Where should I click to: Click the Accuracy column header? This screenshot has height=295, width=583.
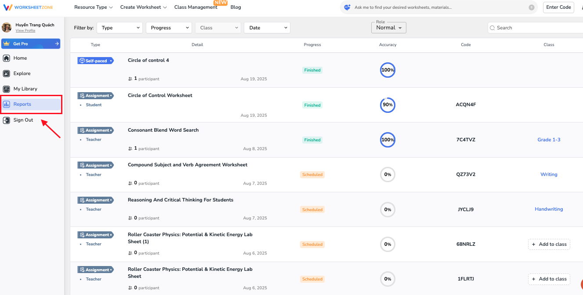387,44
